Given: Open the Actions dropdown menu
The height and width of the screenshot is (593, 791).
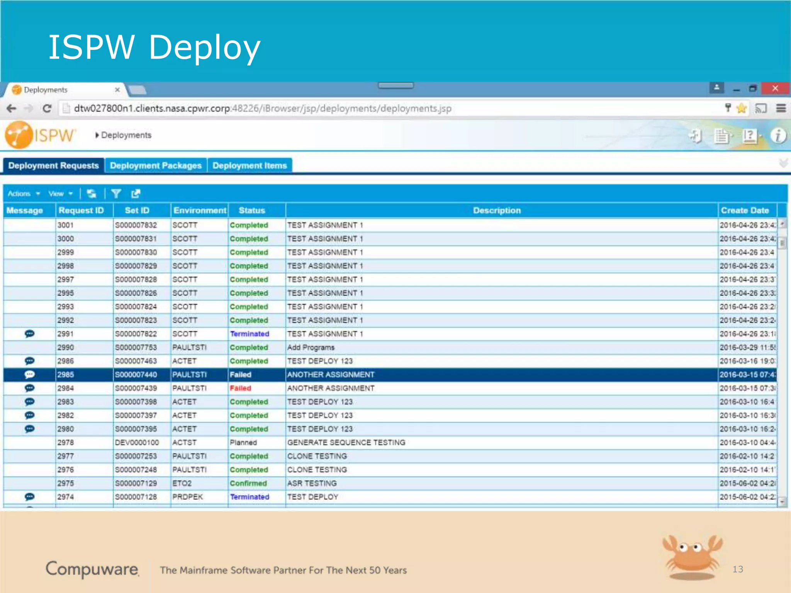Looking at the screenshot, I should click(x=24, y=193).
